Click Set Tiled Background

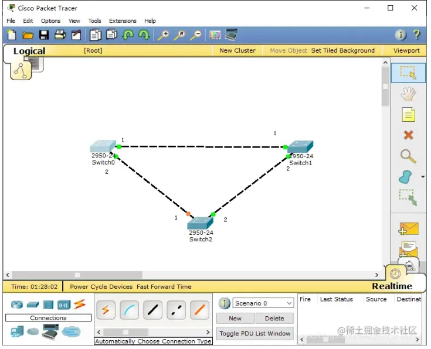343,50
